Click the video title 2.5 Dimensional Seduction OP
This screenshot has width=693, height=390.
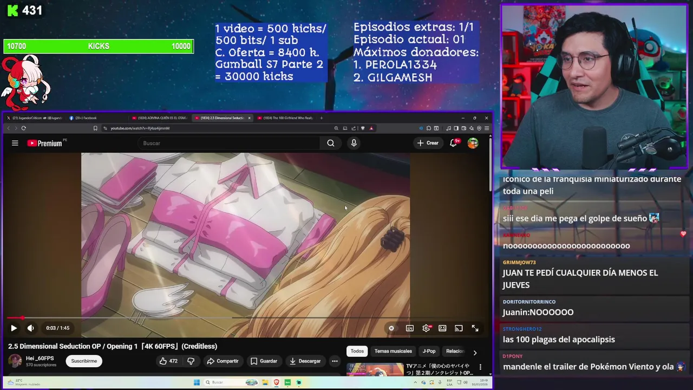pyautogui.click(x=113, y=346)
